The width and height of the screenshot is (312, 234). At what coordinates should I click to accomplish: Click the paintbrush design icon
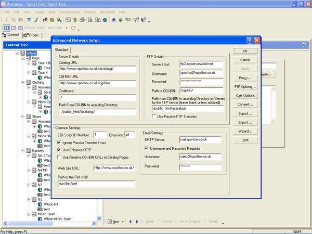[x=36, y=20]
